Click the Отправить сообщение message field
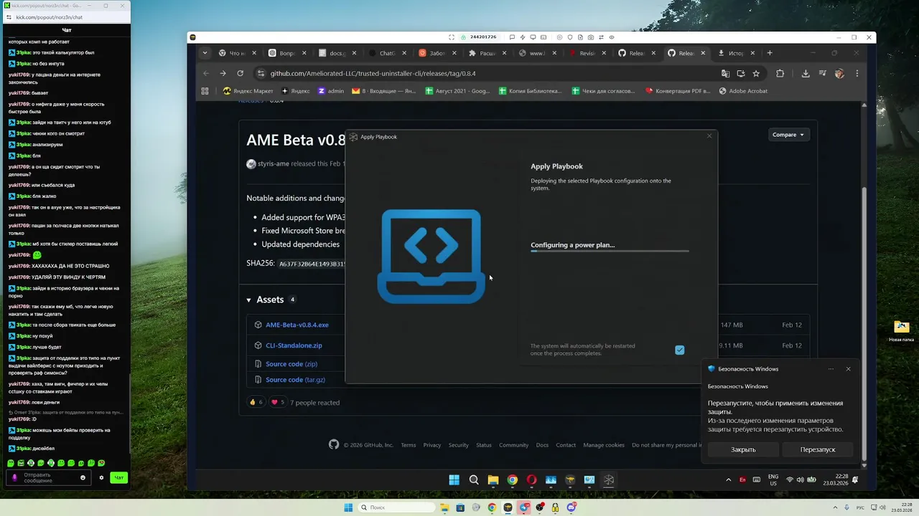919x516 pixels. 47,477
